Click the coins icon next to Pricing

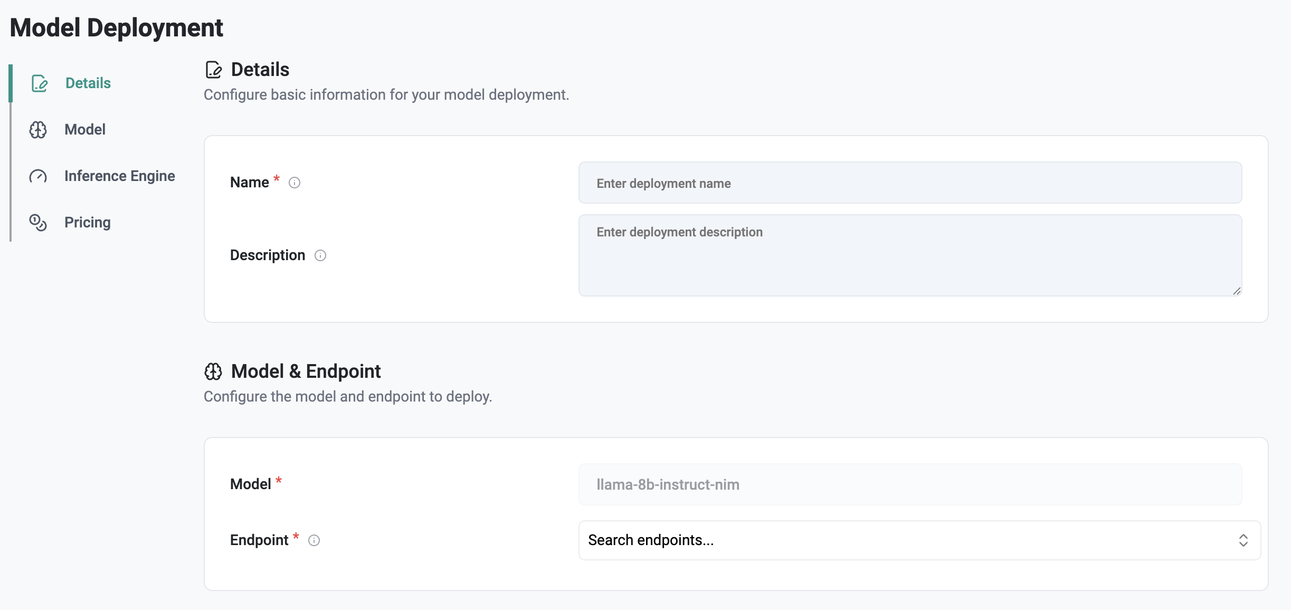pos(38,223)
